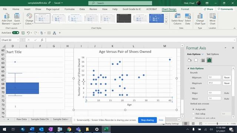Image resolution: width=237 pixels, height=133 pixels.
Task: Open Undo history dropdown arrow
Action: click(31, 33)
